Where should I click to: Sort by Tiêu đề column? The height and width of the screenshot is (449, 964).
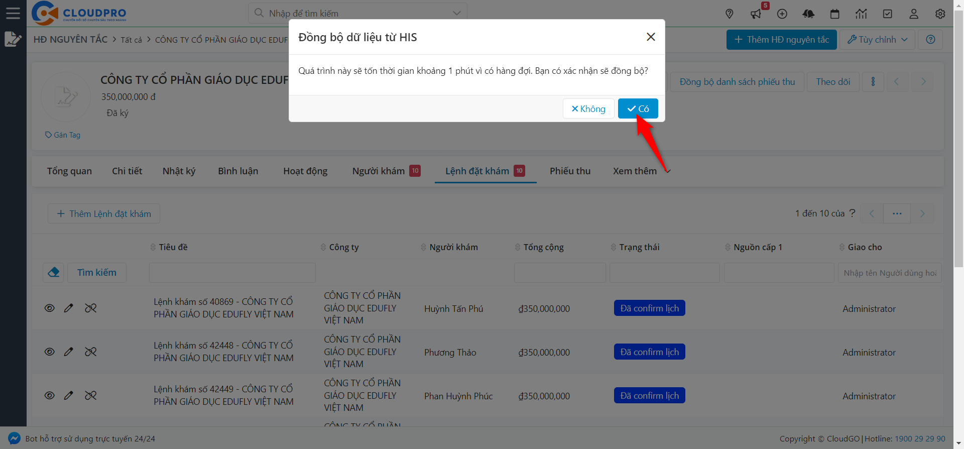[x=169, y=247]
